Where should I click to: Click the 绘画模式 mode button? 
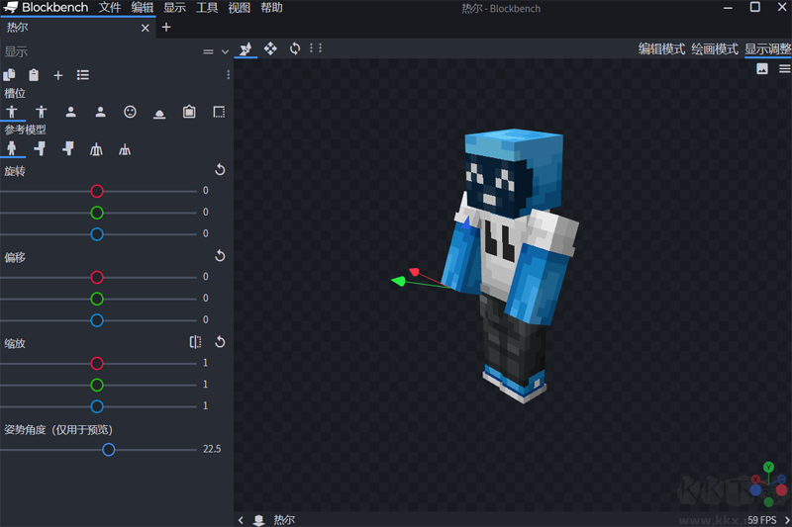[x=714, y=48]
